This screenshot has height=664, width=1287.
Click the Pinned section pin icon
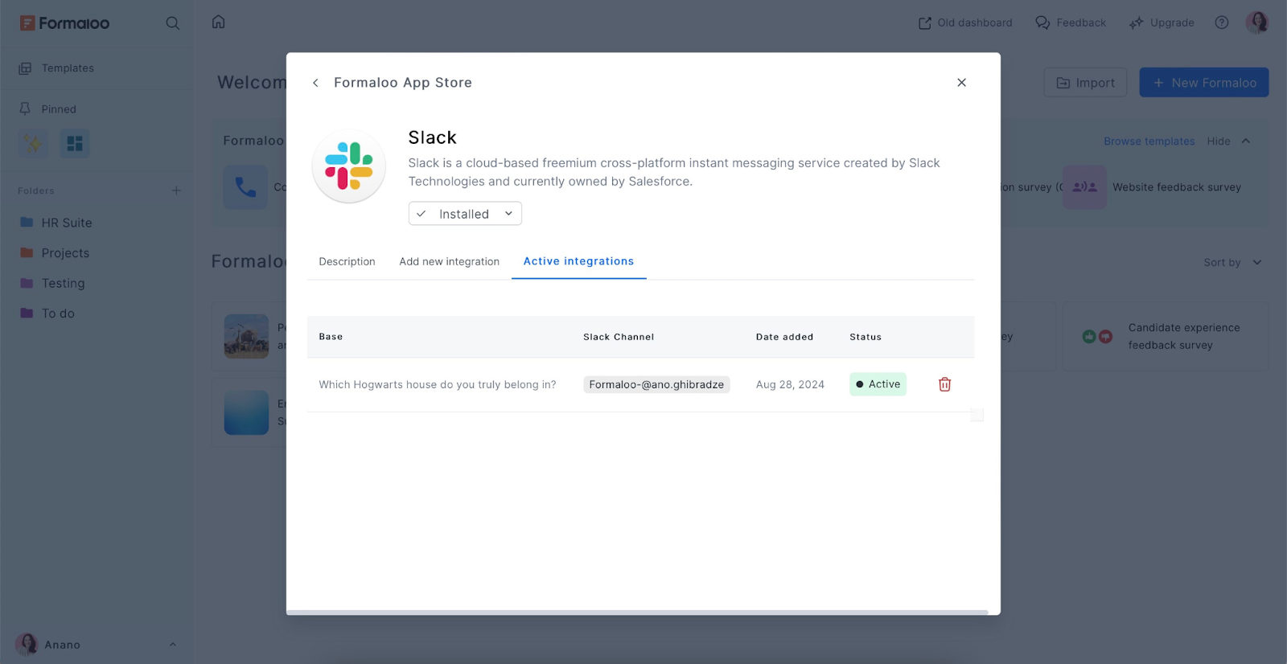(25, 109)
